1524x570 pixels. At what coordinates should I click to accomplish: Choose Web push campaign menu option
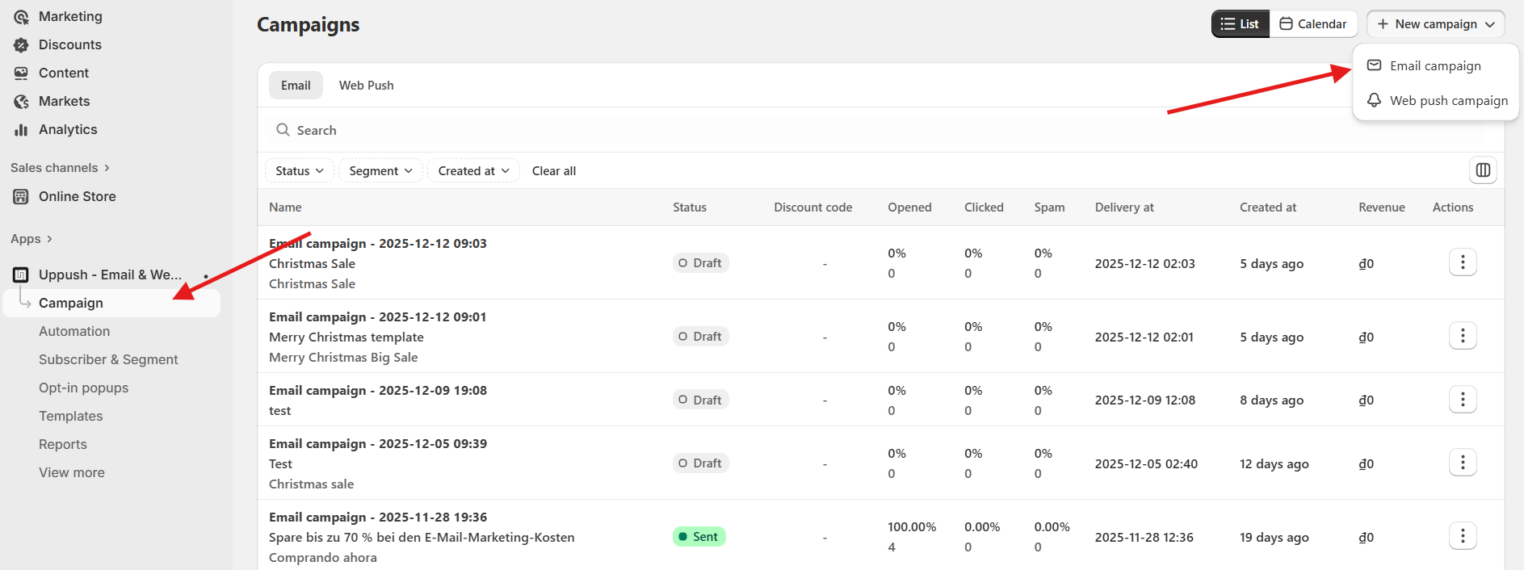(x=1447, y=101)
